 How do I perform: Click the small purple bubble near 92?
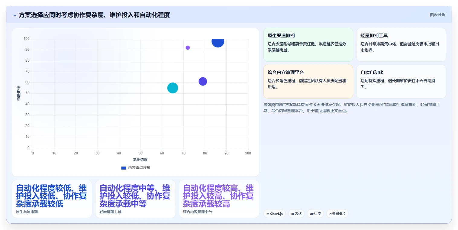(188, 48)
